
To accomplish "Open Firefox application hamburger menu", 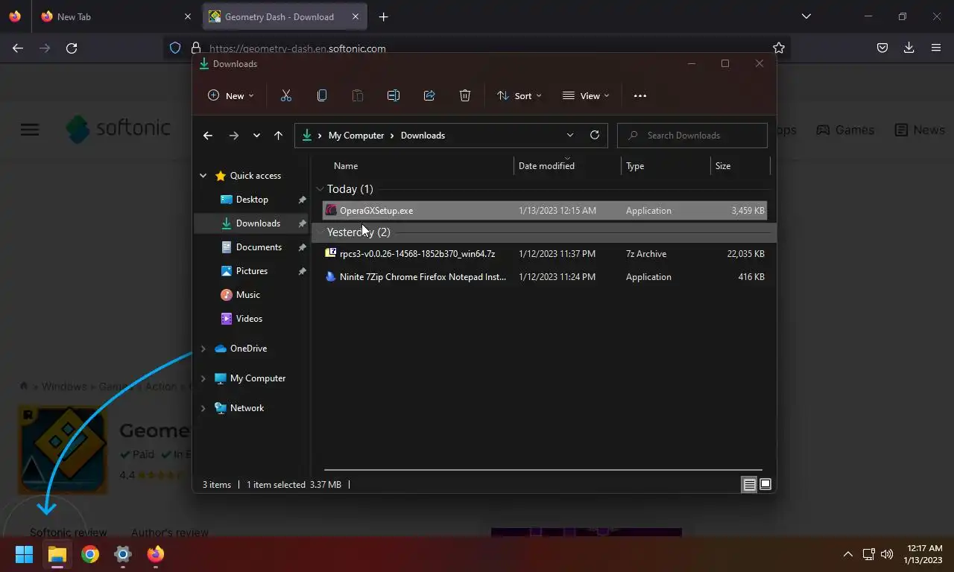I will [x=936, y=48].
